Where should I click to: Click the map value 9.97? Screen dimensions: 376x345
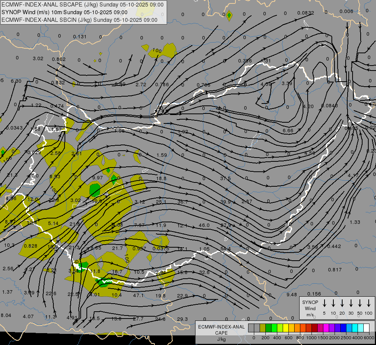coord(97,177)
